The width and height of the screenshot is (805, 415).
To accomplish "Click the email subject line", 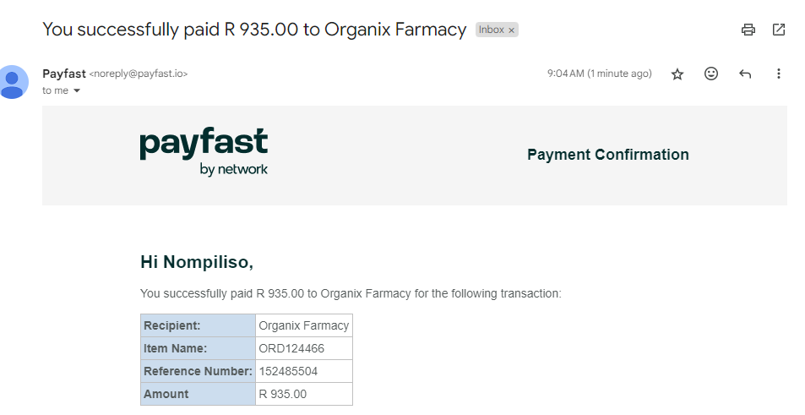I will pos(254,30).
